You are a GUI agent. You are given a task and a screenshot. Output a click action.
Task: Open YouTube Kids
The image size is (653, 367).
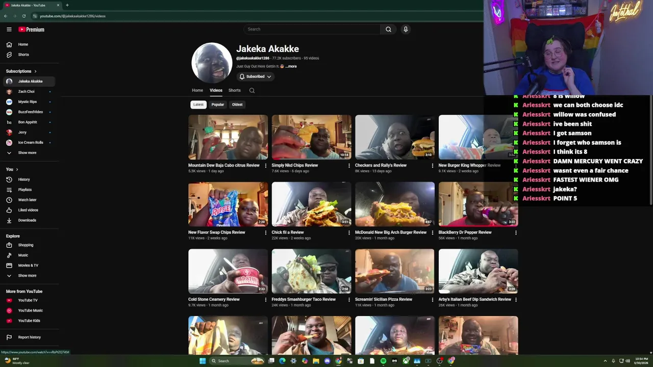[x=29, y=321]
